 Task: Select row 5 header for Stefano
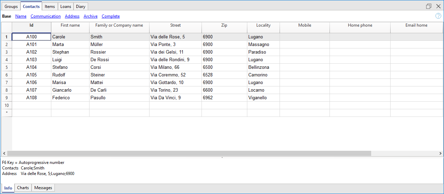[x=7, y=67]
